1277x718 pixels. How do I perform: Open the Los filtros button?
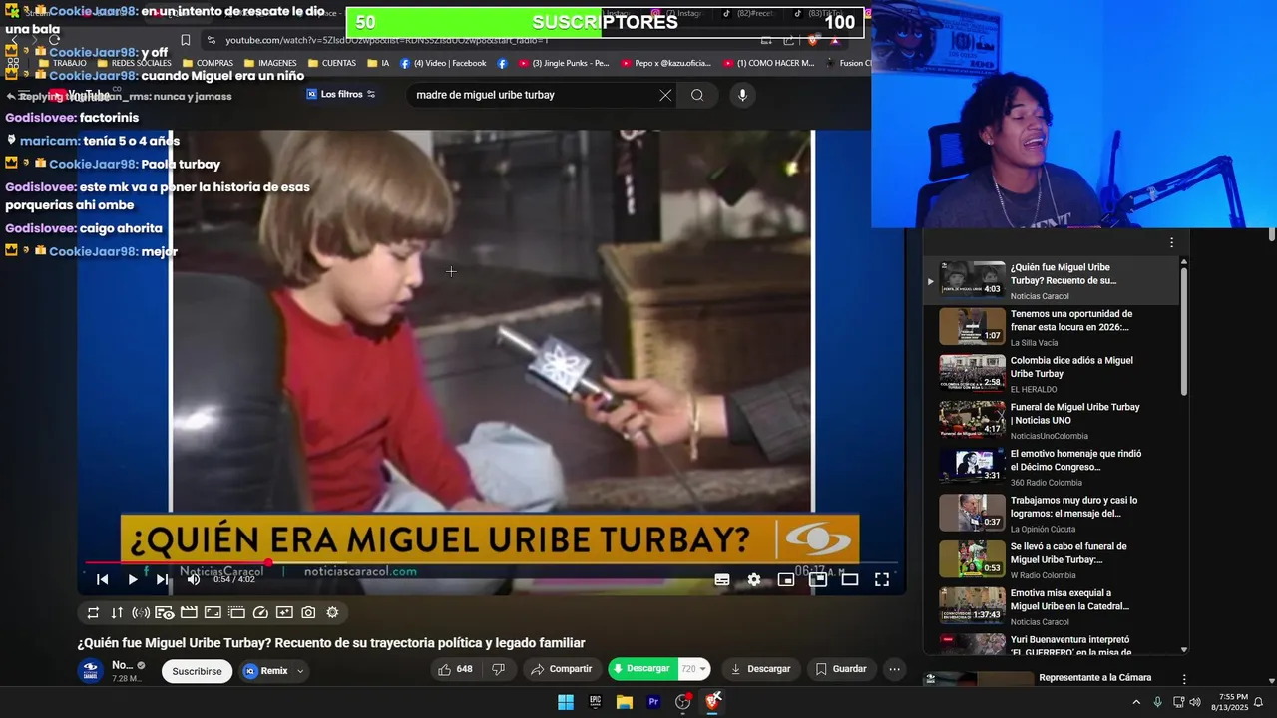341,94
